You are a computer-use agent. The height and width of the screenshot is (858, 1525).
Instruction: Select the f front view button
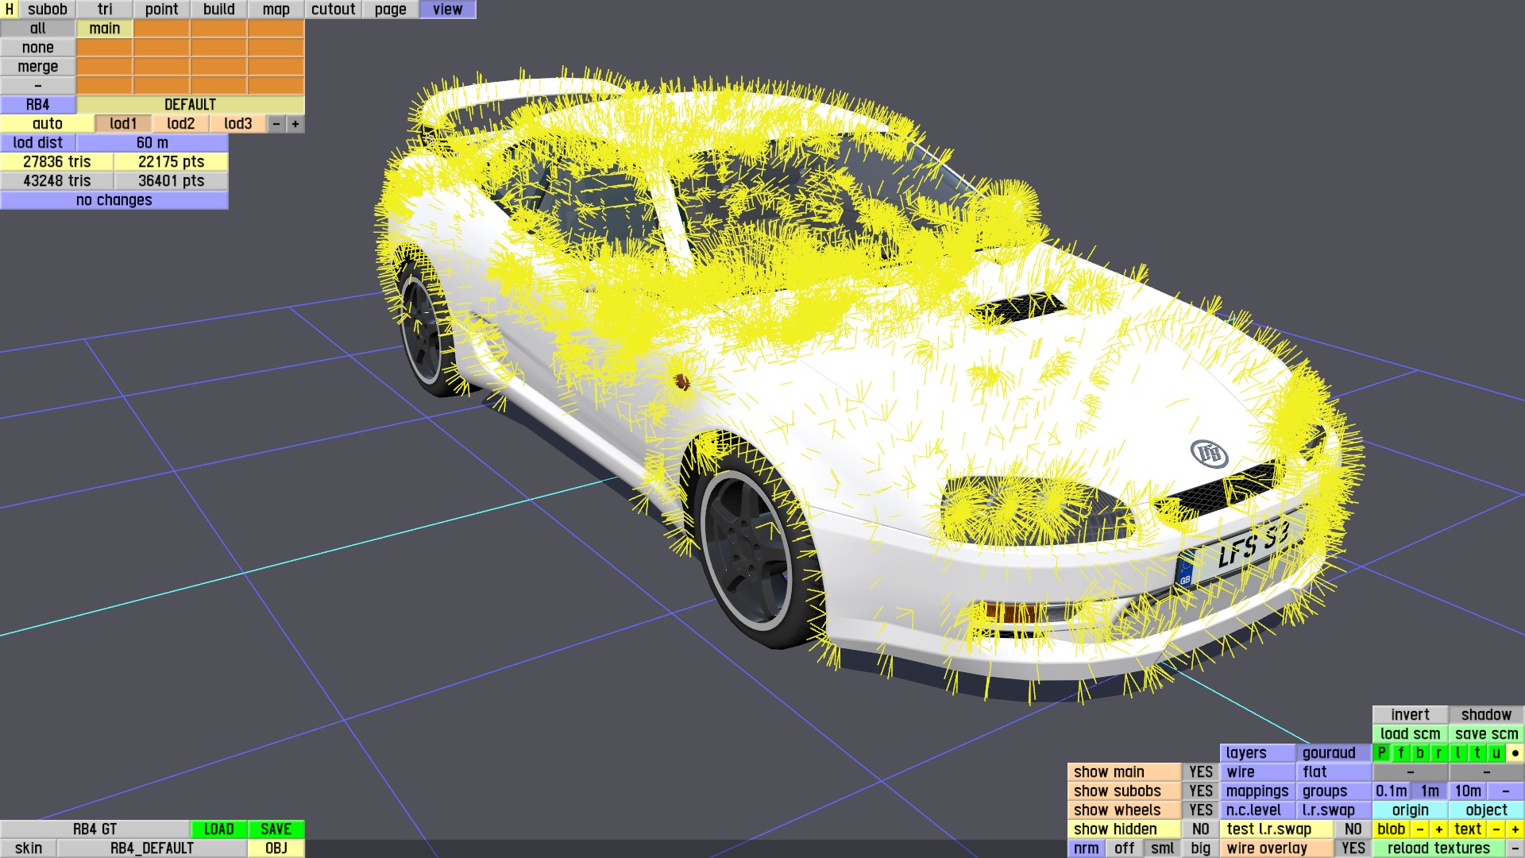tap(1401, 753)
